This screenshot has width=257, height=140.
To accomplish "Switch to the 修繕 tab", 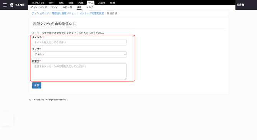I will coord(113,3).
